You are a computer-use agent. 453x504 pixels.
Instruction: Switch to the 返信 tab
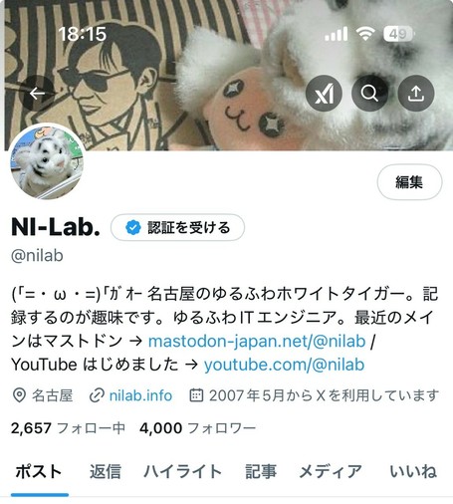pyautogui.click(x=106, y=471)
